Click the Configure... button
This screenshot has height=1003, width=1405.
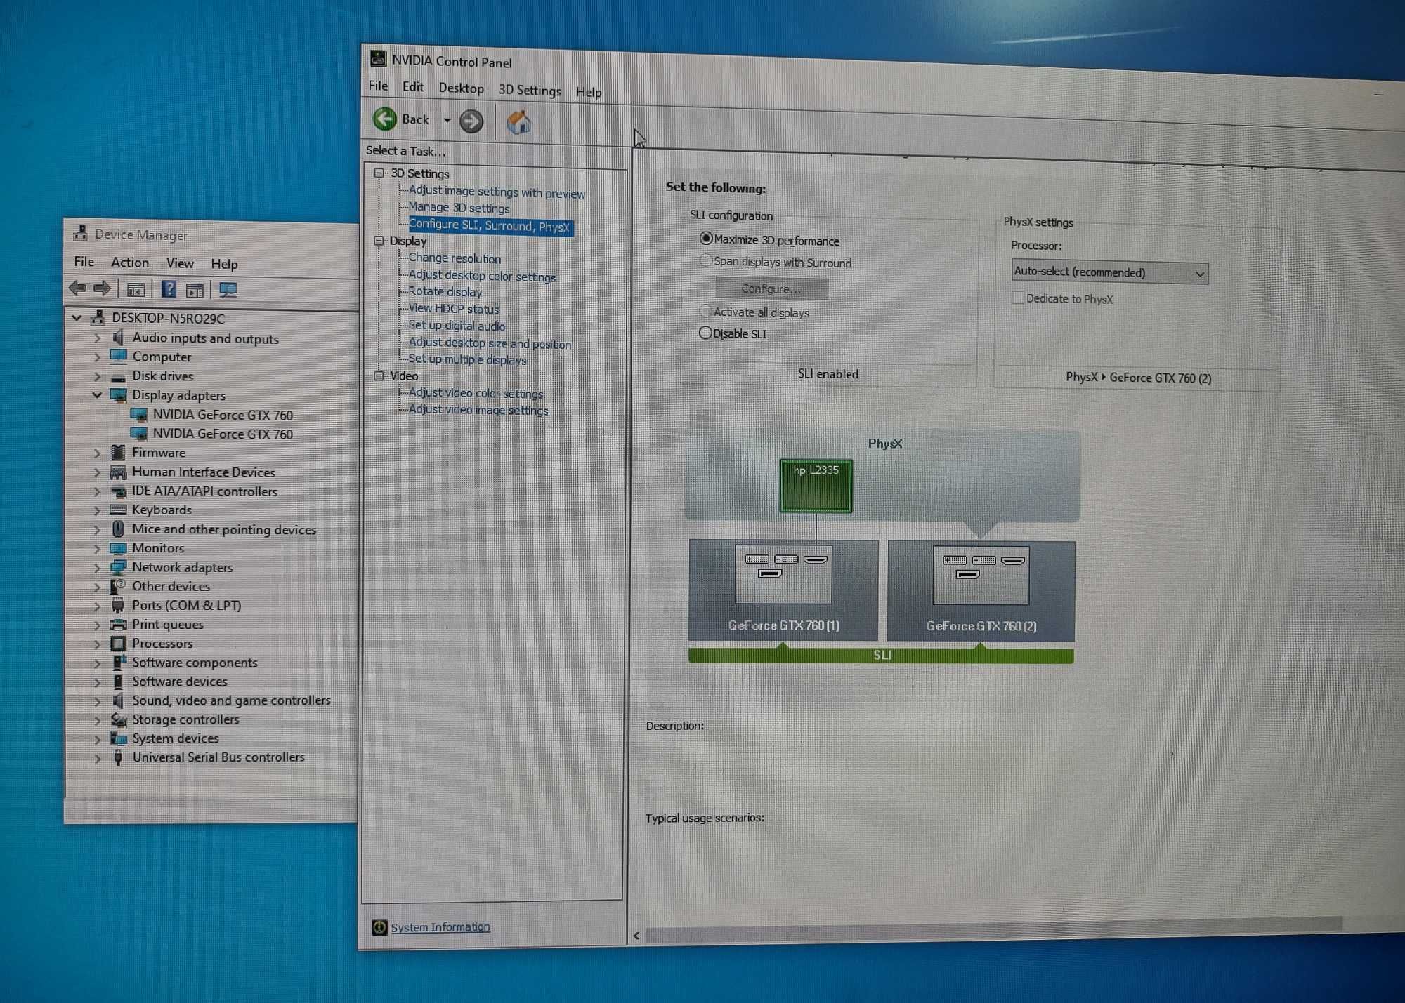tap(771, 288)
